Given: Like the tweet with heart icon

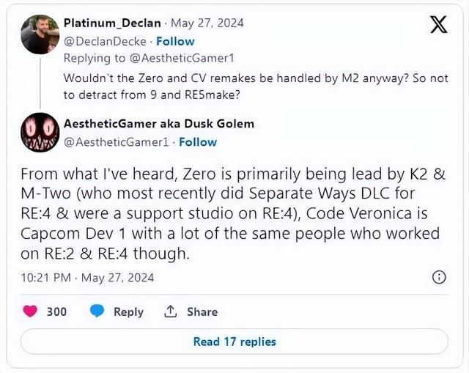Looking at the screenshot, I should point(30,311).
